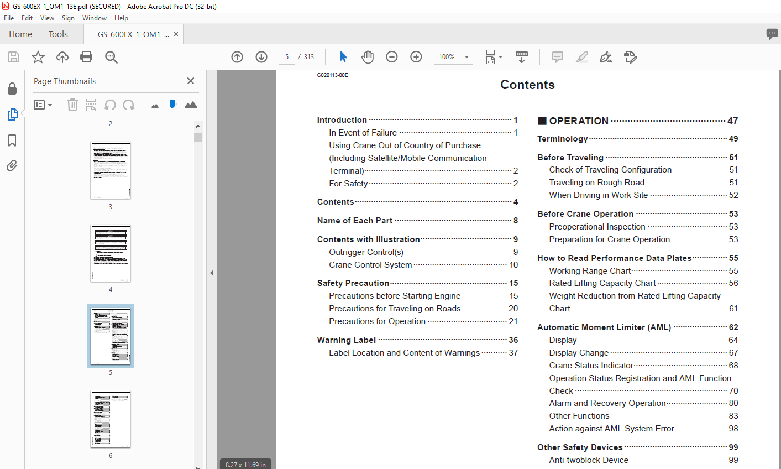
Task: Activate the Hand pan tool
Action: point(368,57)
